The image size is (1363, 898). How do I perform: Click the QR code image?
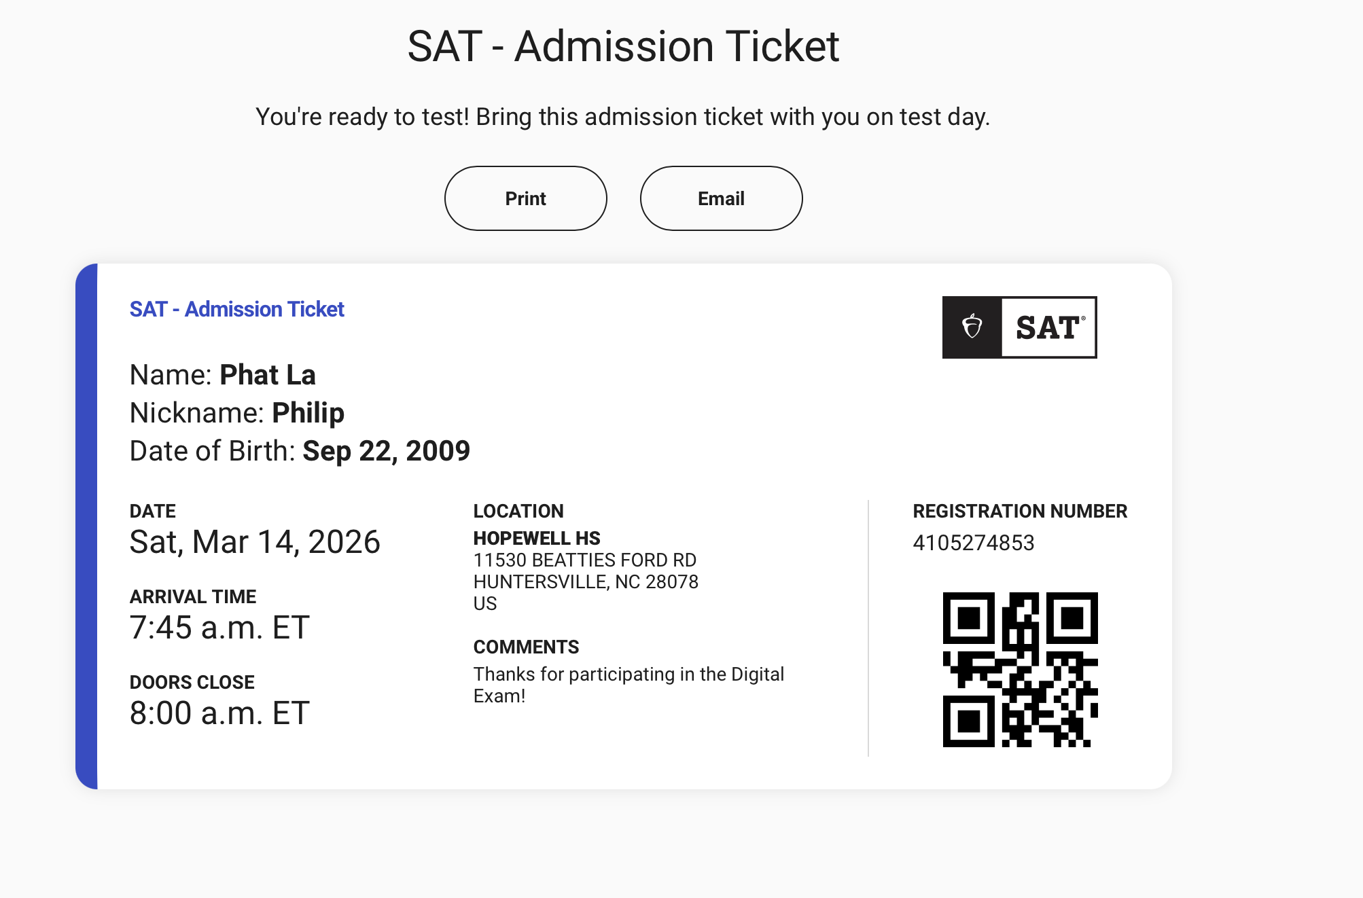(x=1020, y=670)
